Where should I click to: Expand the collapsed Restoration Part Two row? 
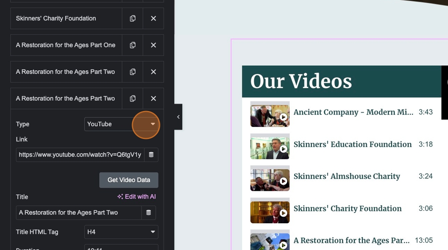click(66, 72)
